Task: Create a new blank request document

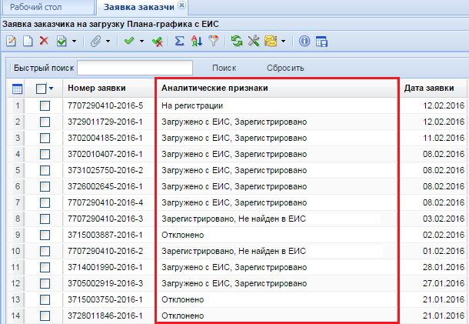Action: (x=27, y=41)
